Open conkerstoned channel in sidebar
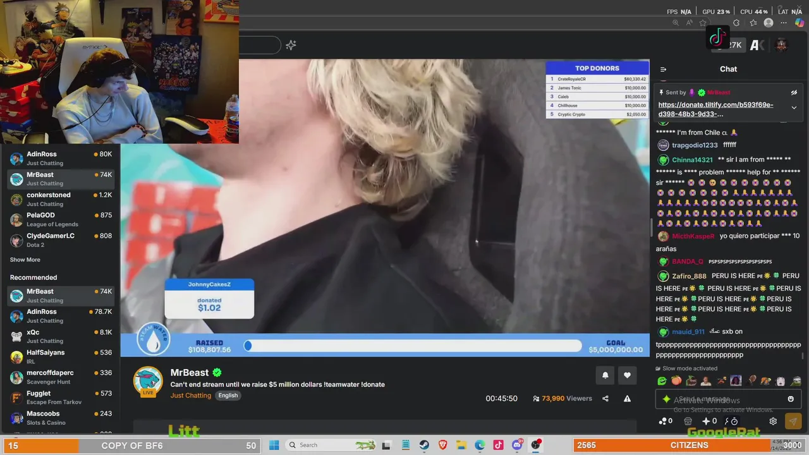Screen dimensions: 809x455 60,199
